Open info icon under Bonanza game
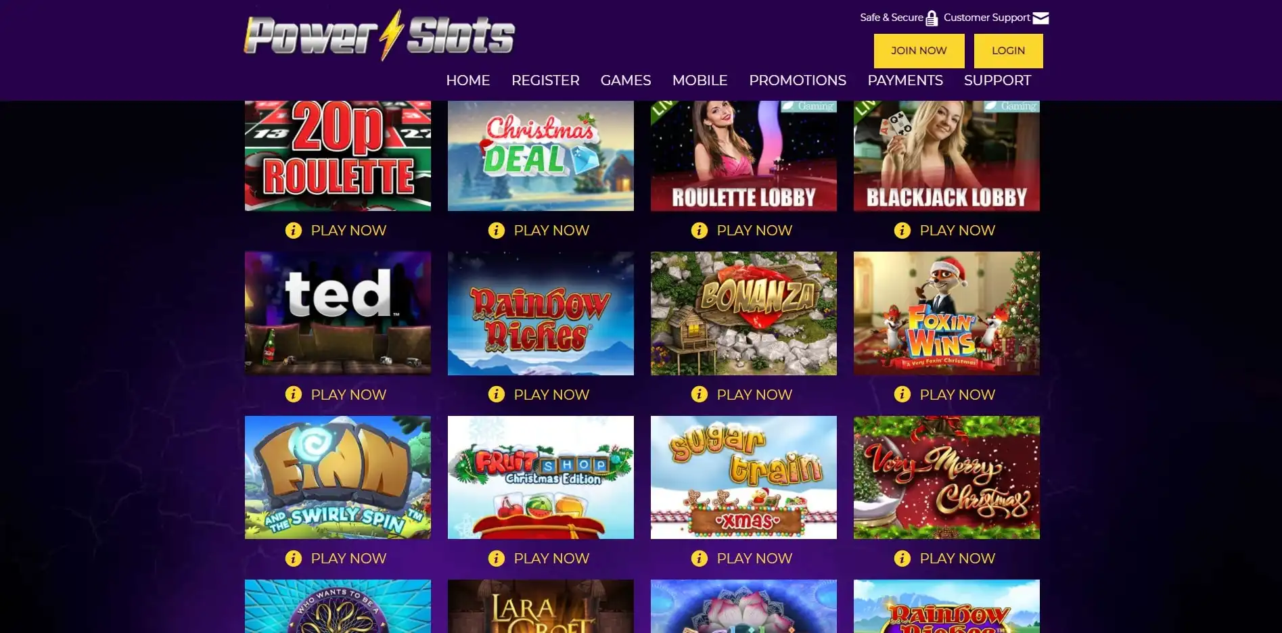 pyautogui.click(x=699, y=394)
